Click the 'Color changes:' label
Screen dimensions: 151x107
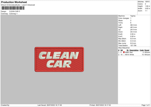click(124, 18)
